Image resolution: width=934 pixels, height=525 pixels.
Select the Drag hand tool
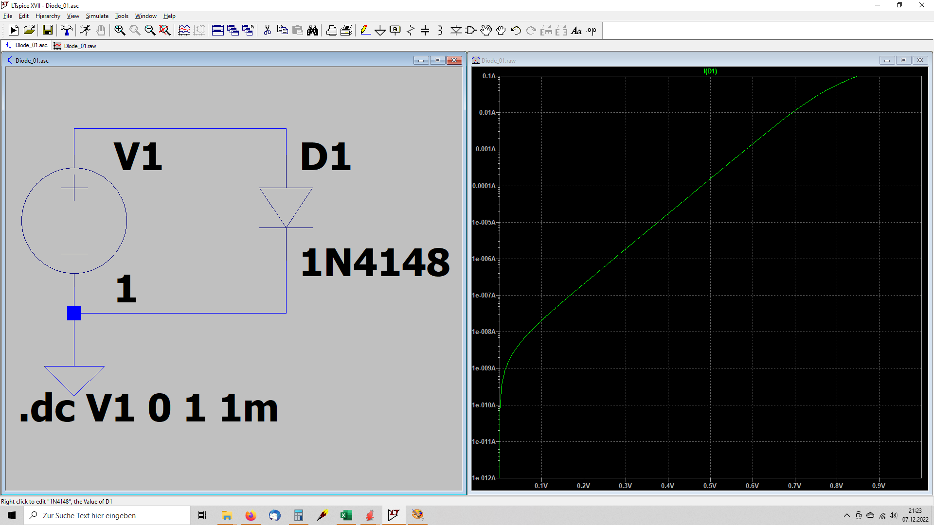coord(501,30)
